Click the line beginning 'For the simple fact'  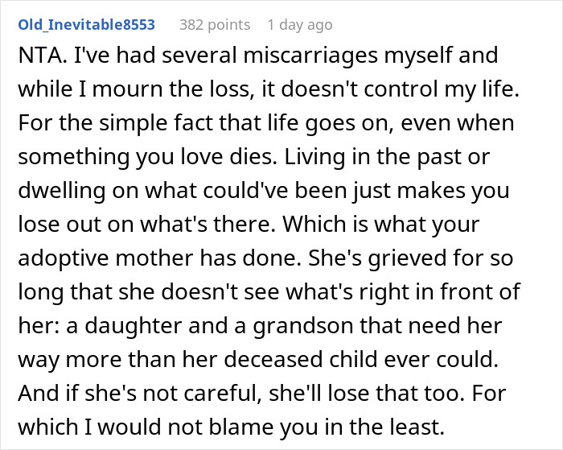[x=266, y=123]
